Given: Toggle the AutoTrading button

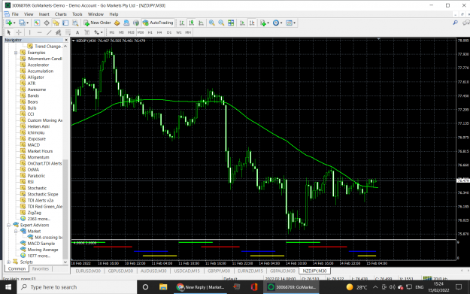Looking at the screenshot, I should coord(158,23).
